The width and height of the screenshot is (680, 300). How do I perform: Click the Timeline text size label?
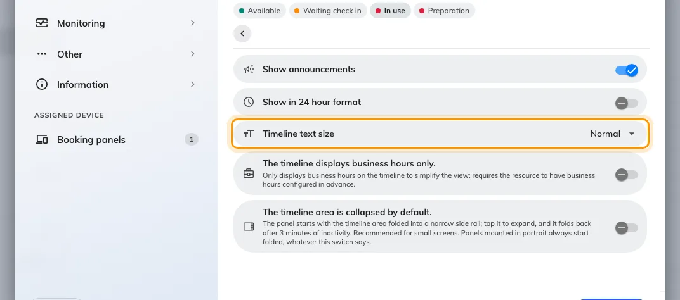point(298,134)
